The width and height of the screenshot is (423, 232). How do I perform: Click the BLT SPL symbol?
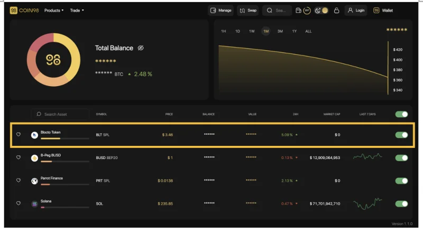[x=103, y=135]
